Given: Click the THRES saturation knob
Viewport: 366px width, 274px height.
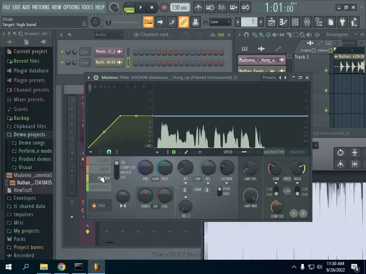Looking at the screenshot, I should [145, 196].
